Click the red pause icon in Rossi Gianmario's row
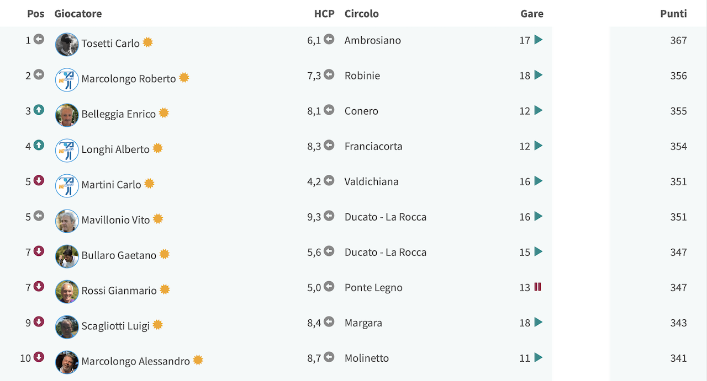The height and width of the screenshot is (381, 707). click(x=537, y=287)
